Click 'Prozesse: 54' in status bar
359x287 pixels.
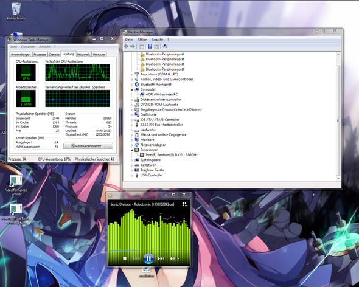[17, 159]
